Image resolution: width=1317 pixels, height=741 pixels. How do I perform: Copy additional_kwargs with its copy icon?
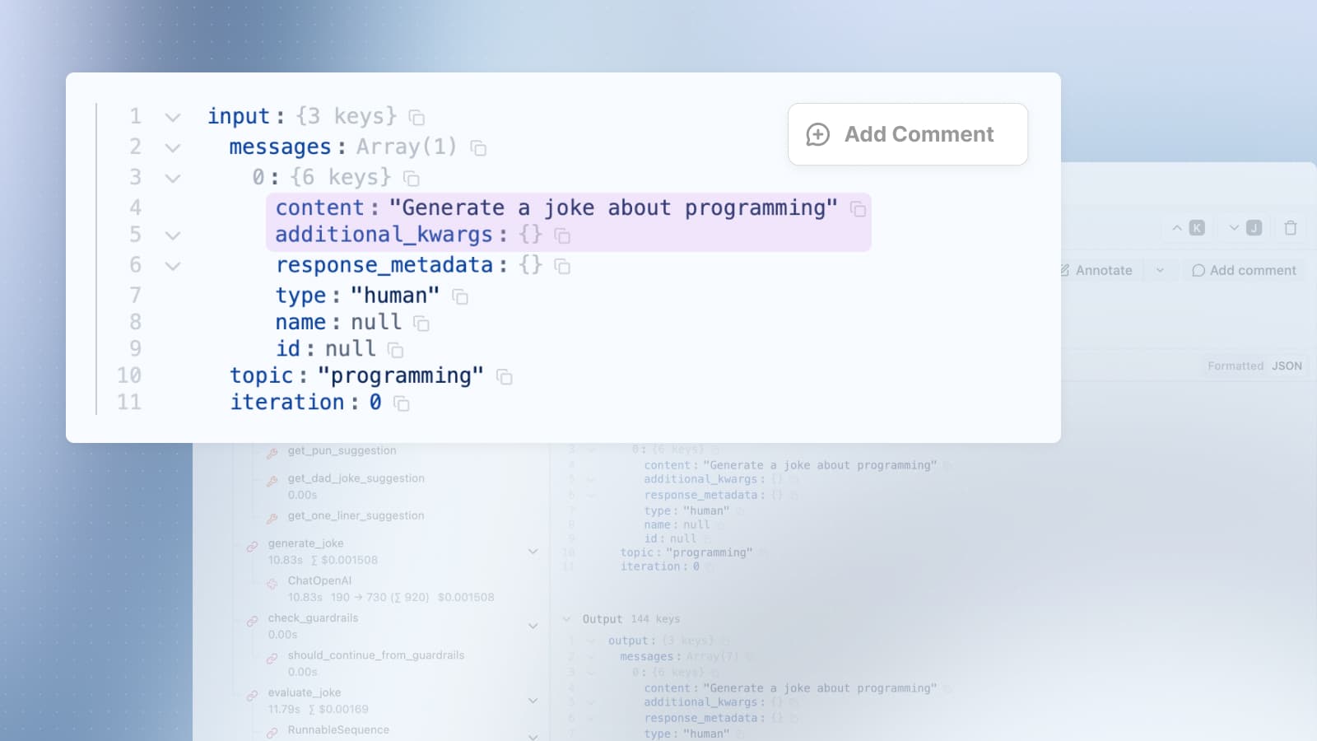pos(563,235)
